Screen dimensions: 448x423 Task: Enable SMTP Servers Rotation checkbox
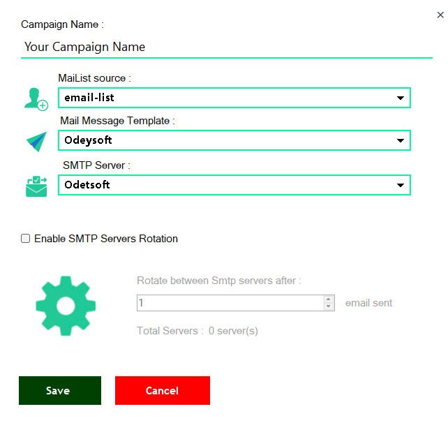[26, 239]
